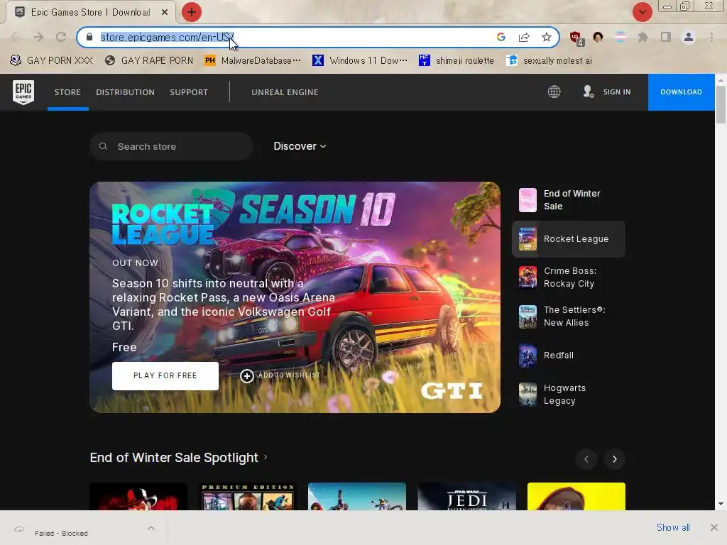Open the End of Winter Sale Spotlight heading
Image resolution: width=727 pixels, height=545 pixels.
[x=174, y=458]
